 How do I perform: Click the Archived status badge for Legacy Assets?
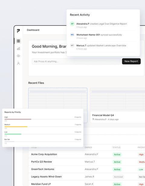tap(118, 177)
